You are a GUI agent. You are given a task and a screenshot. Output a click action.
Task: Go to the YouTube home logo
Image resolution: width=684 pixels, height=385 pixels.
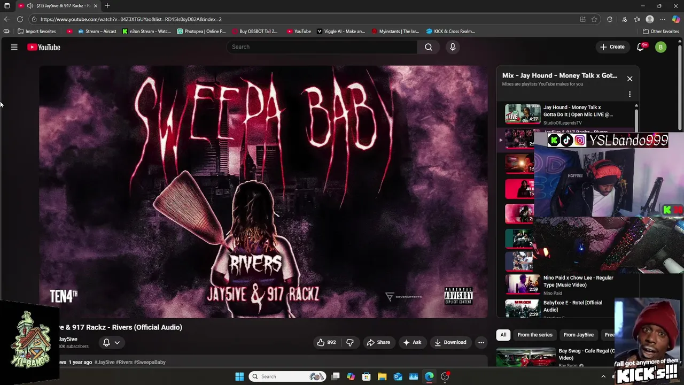[44, 47]
